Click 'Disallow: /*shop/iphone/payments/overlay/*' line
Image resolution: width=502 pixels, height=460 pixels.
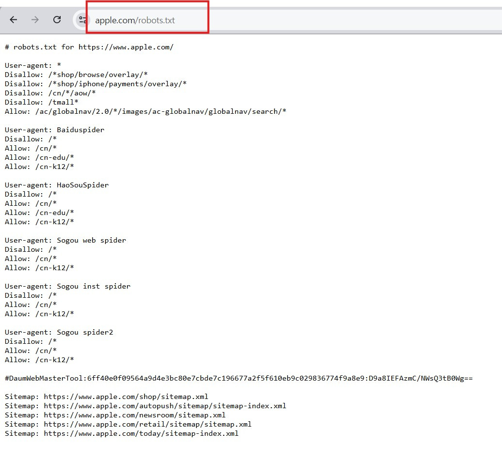pyautogui.click(x=96, y=84)
